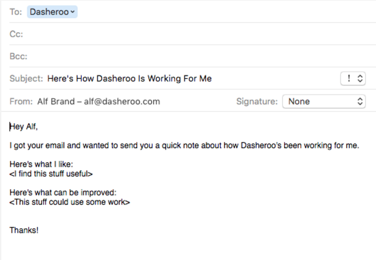Click the "From:" field label

click(21, 101)
